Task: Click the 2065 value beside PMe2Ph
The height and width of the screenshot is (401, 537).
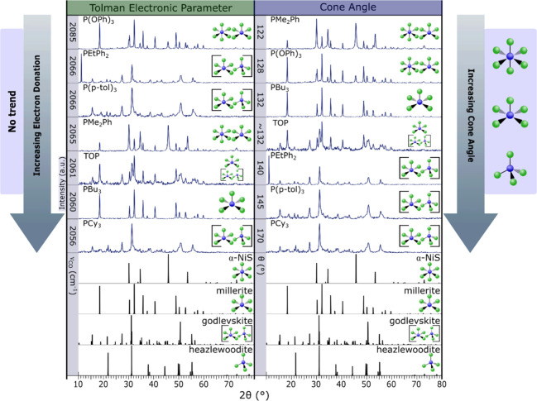Action: tap(73, 134)
